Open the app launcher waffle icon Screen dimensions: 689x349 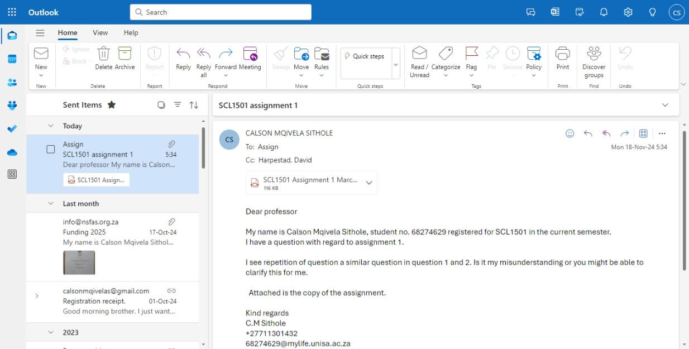tap(12, 12)
